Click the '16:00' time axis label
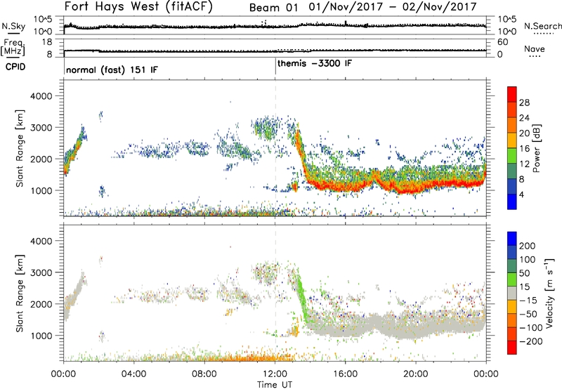Image resolution: width=562 pixels, height=389 pixels. (346, 374)
